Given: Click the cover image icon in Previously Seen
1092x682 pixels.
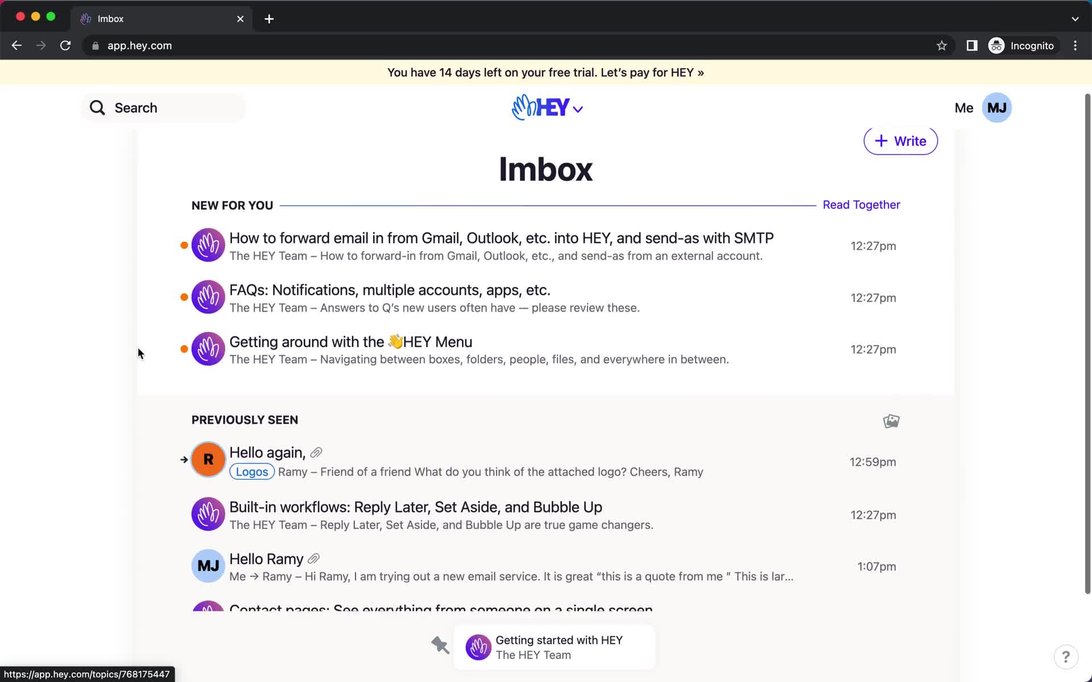Looking at the screenshot, I should [x=891, y=421].
